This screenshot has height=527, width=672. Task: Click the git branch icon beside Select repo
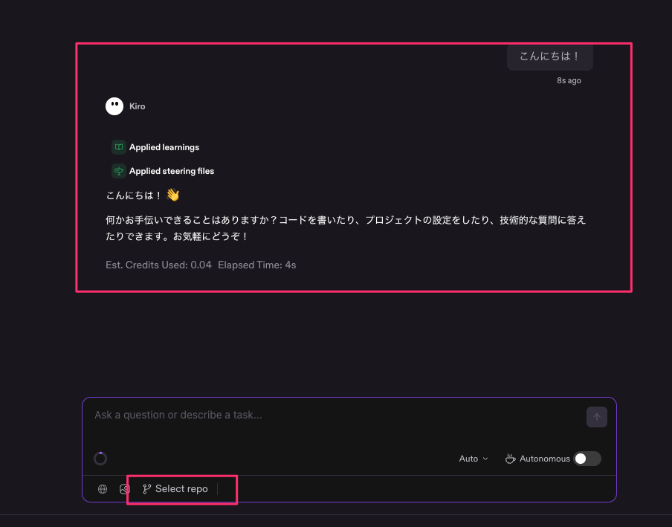(147, 489)
